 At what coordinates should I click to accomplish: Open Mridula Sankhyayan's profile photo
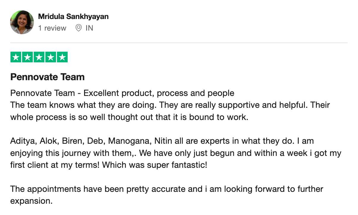[22, 22]
